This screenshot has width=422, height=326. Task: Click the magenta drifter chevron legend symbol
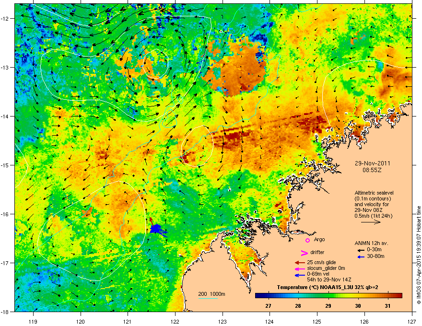[304, 253]
